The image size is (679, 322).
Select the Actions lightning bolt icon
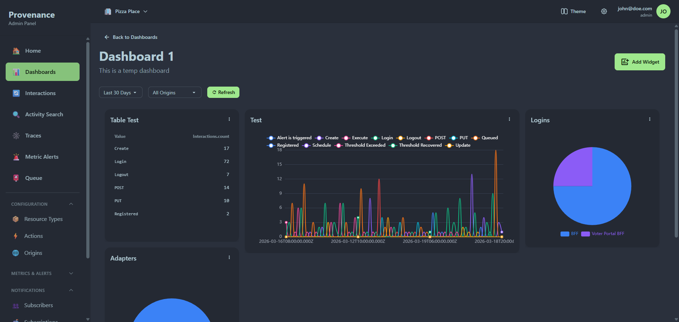pyautogui.click(x=16, y=236)
